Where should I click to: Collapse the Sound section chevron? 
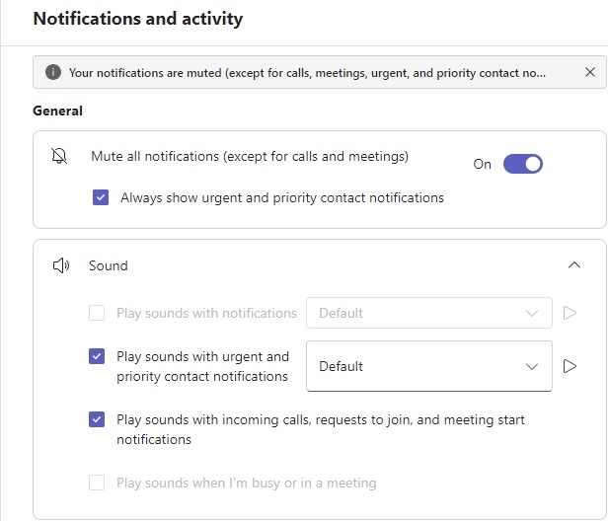pyautogui.click(x=574, y=265)
